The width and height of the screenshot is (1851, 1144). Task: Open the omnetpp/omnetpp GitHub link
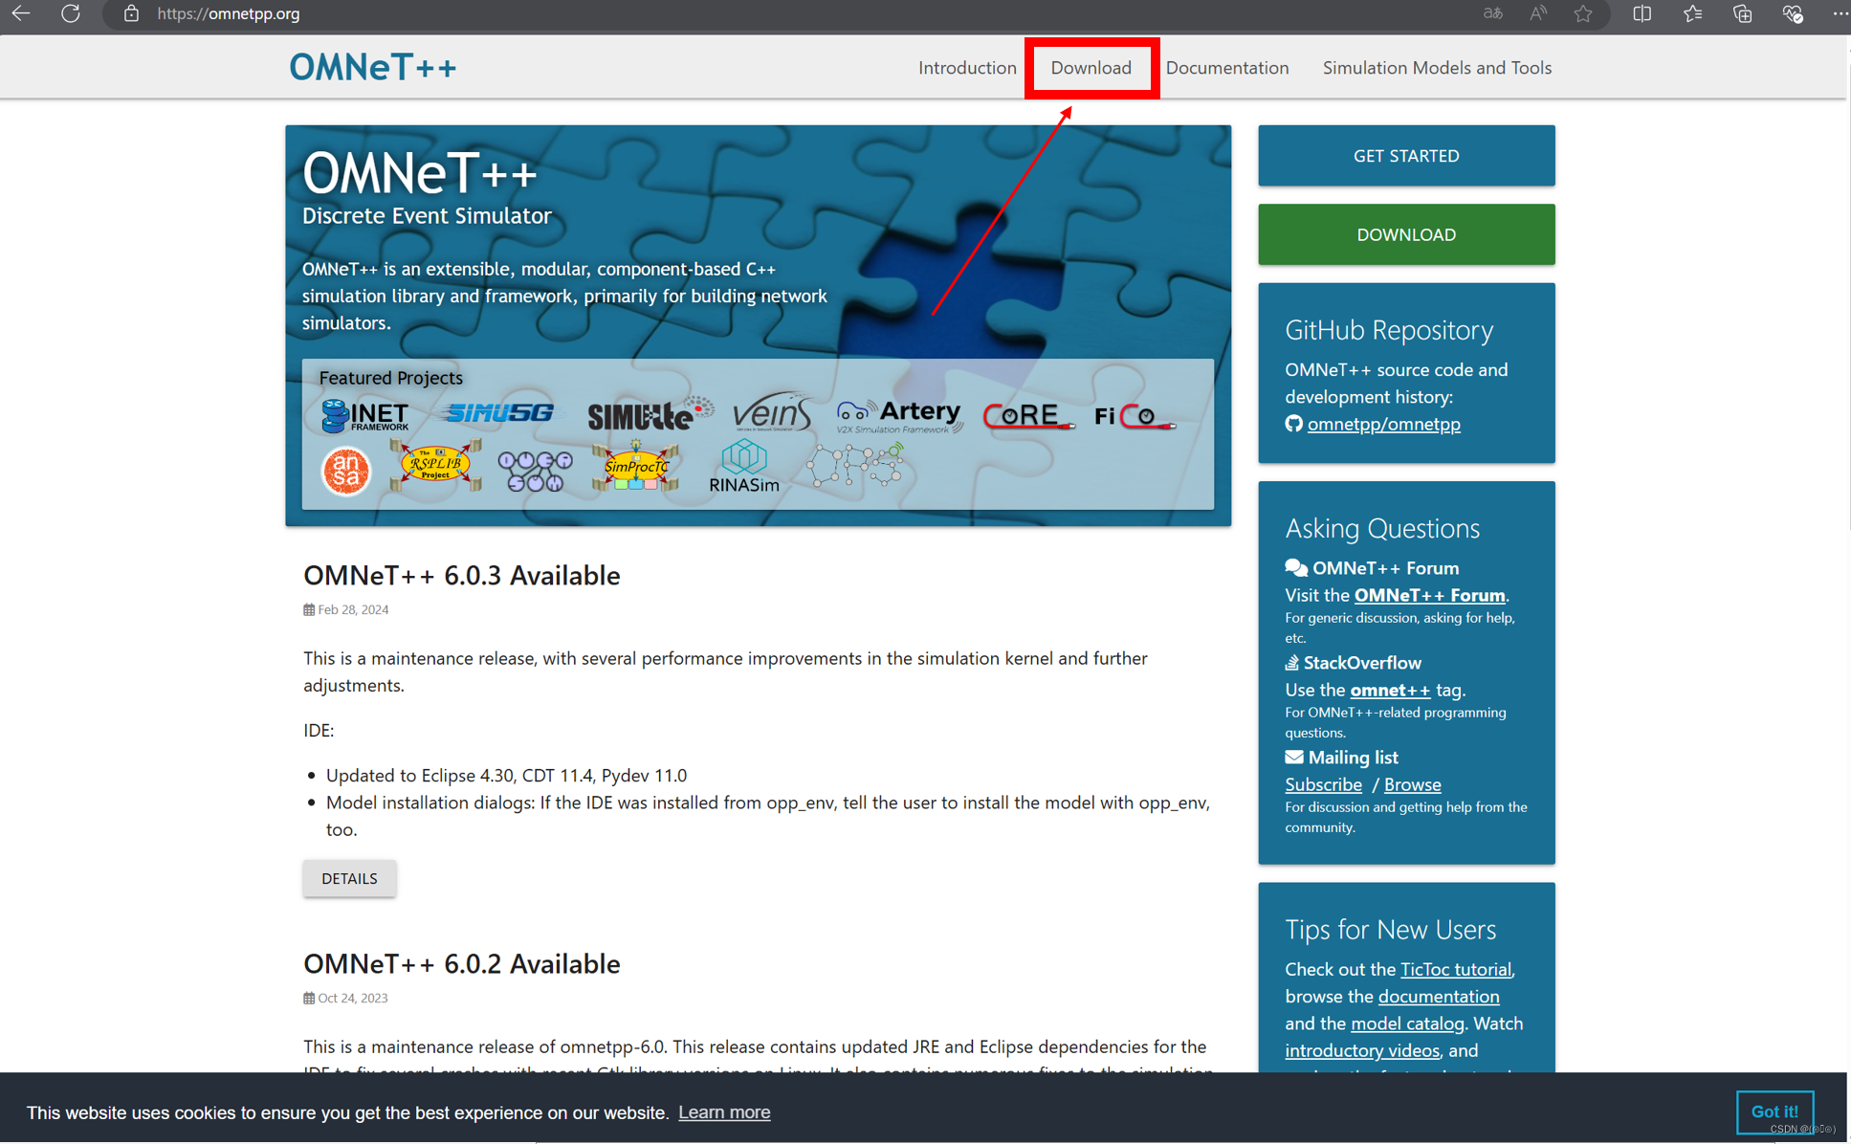[1383, 424]
